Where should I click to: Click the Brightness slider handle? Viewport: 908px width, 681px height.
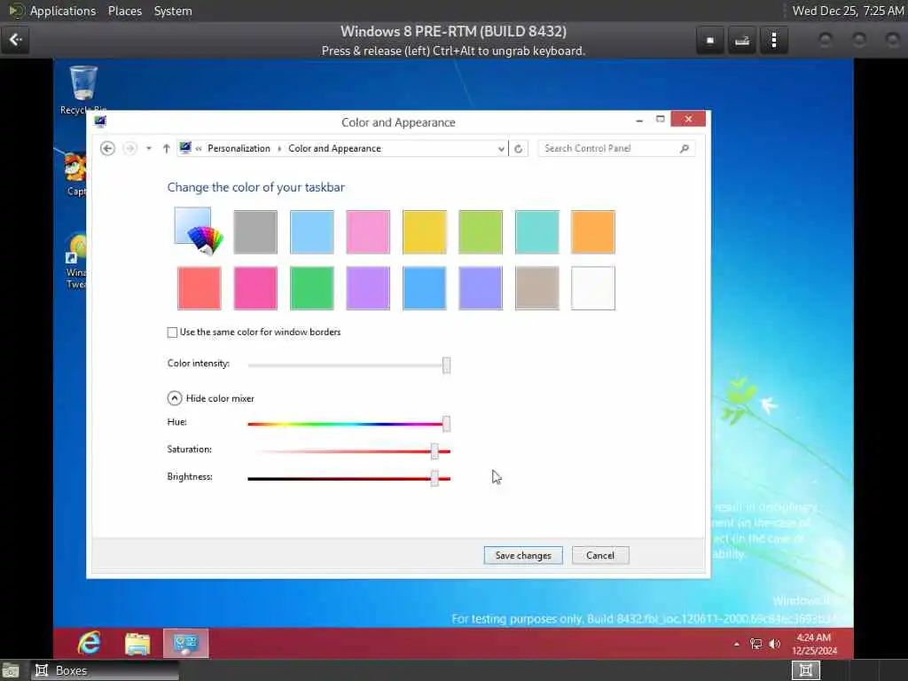click(x=434, y=478)
